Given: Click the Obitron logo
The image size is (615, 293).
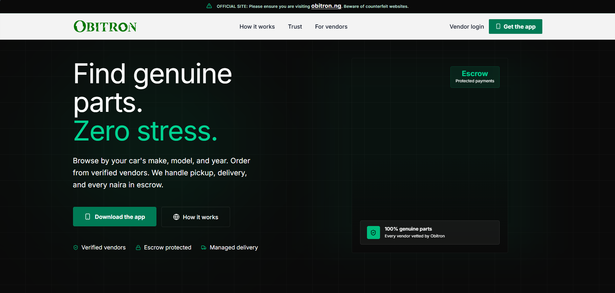Looking at the screenshot, I should (105, 26).
